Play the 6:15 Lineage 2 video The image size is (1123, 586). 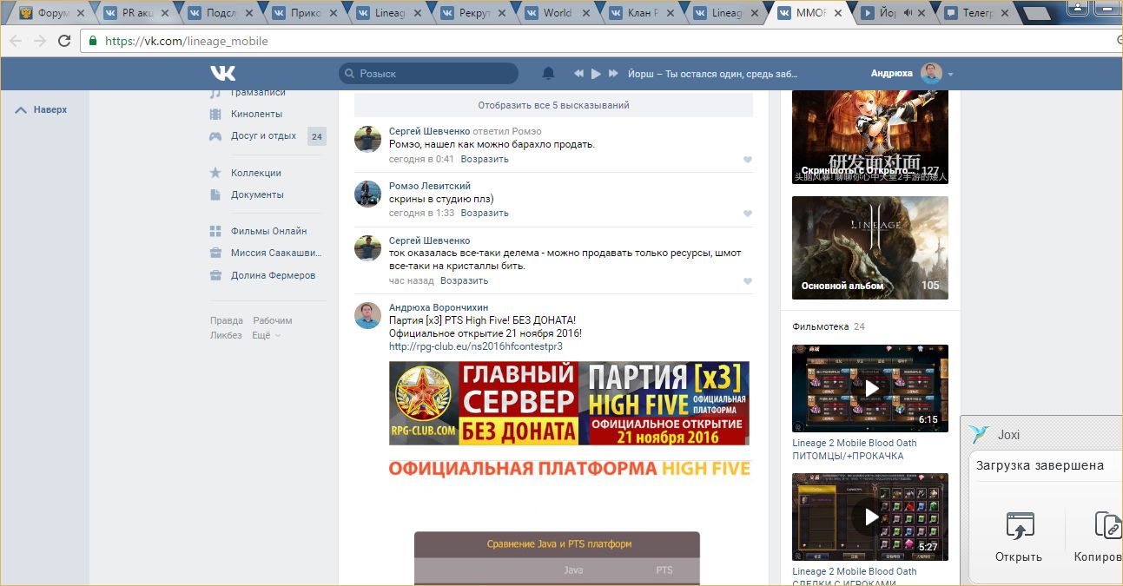[x=869, y=388]
